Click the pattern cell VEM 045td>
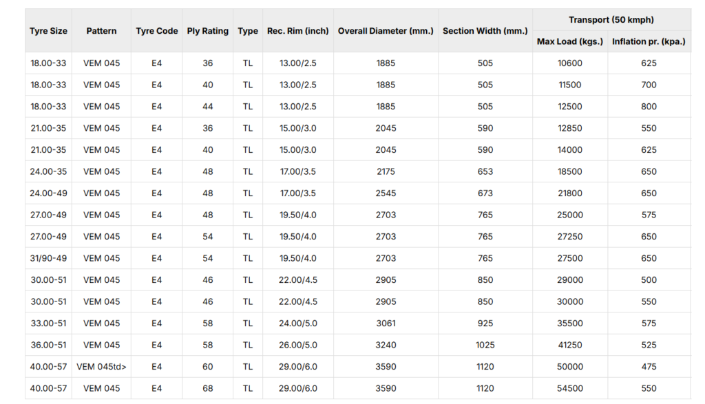Image resolution: width=705 pixels, height=404 pixels. 102,367
